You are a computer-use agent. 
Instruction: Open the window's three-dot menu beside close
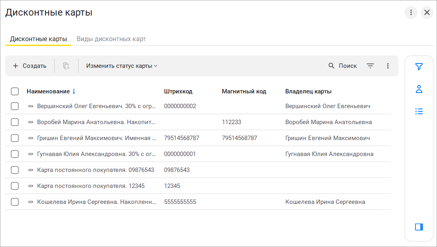[x=411, y=12]
